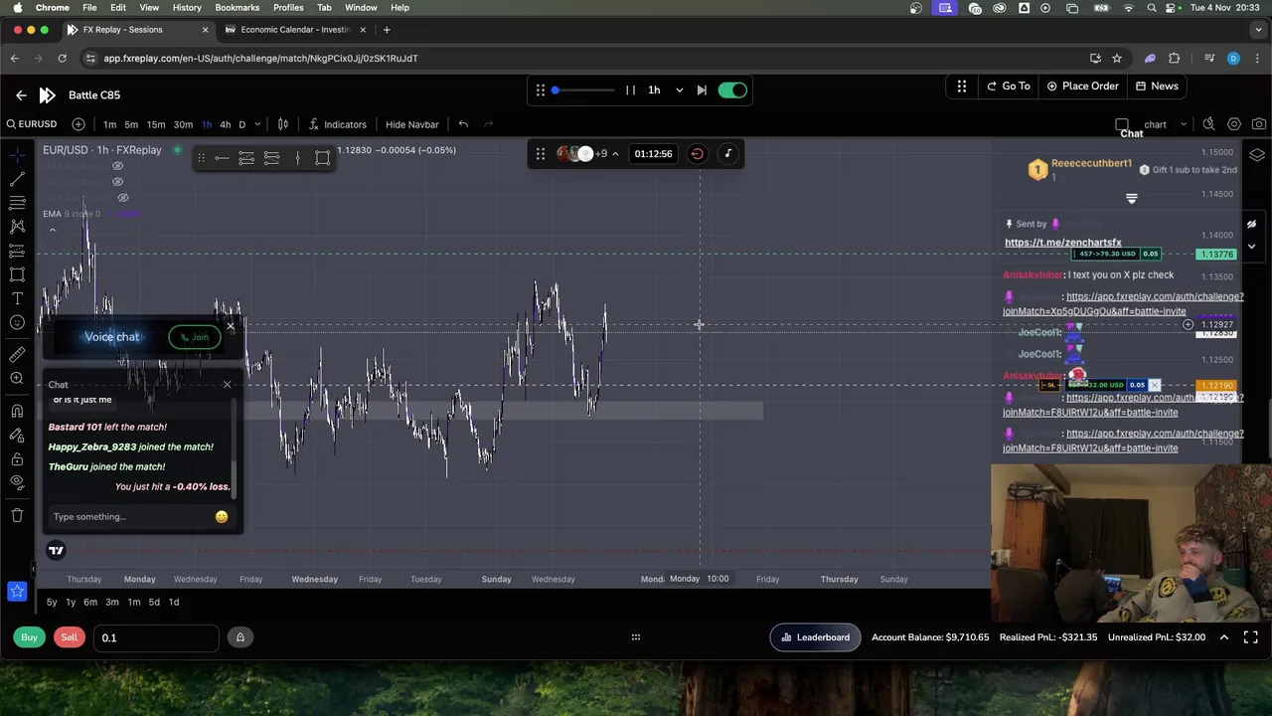Screen dimensions: 1272x716
Task: Open the Fibonacci lines tool
Action: 17,202
